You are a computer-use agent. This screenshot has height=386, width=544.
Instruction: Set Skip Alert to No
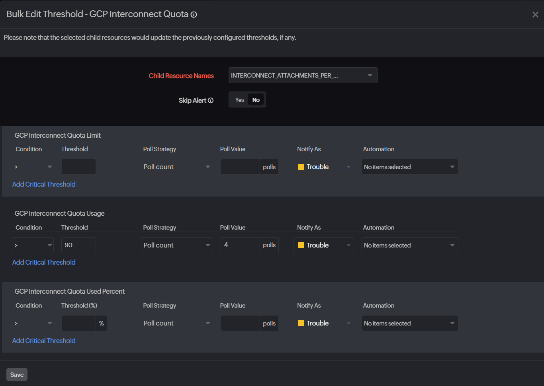(x=256, y=100)
